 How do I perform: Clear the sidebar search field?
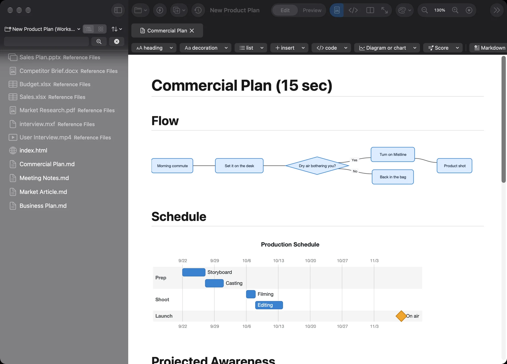(117, 41)
